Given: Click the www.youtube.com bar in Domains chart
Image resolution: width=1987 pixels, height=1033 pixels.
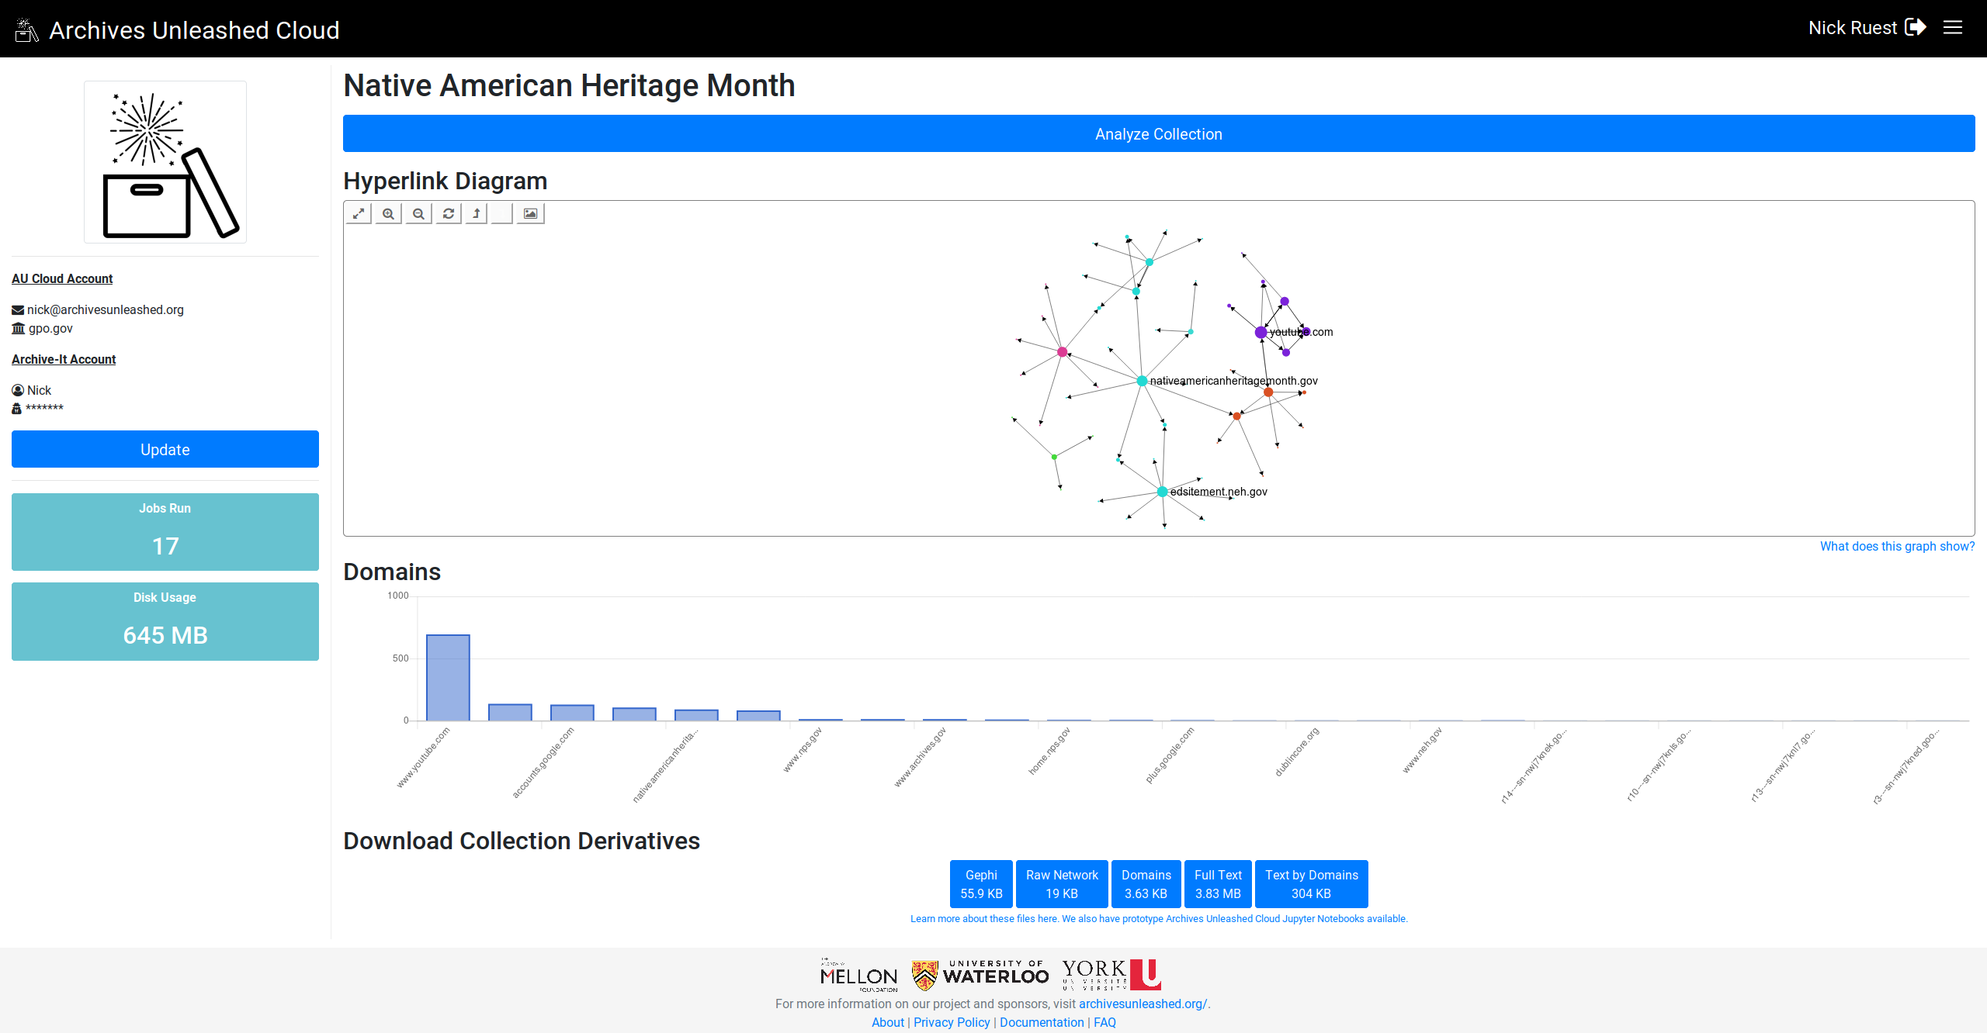Looking at the screenshot, I should 448,678.
